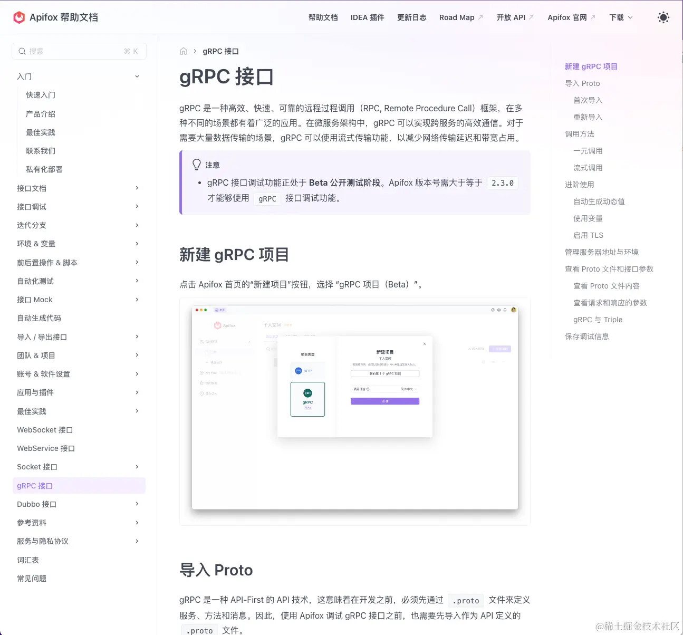The width and height of the screenshot is (683, 635).
Task: Select the gRPC 接口 sidebar item
Action: (79, 486)
